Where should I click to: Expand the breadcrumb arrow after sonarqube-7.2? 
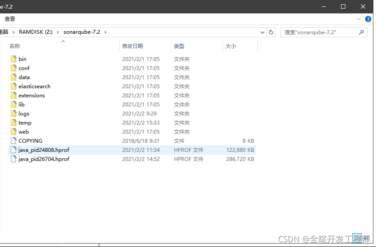tap(105, 32)
